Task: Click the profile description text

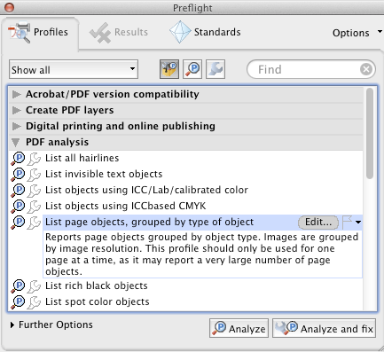Action: (x=202, y=254)
